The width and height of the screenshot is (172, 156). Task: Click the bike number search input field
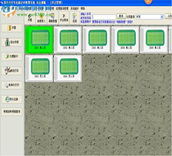coord(104,17)
